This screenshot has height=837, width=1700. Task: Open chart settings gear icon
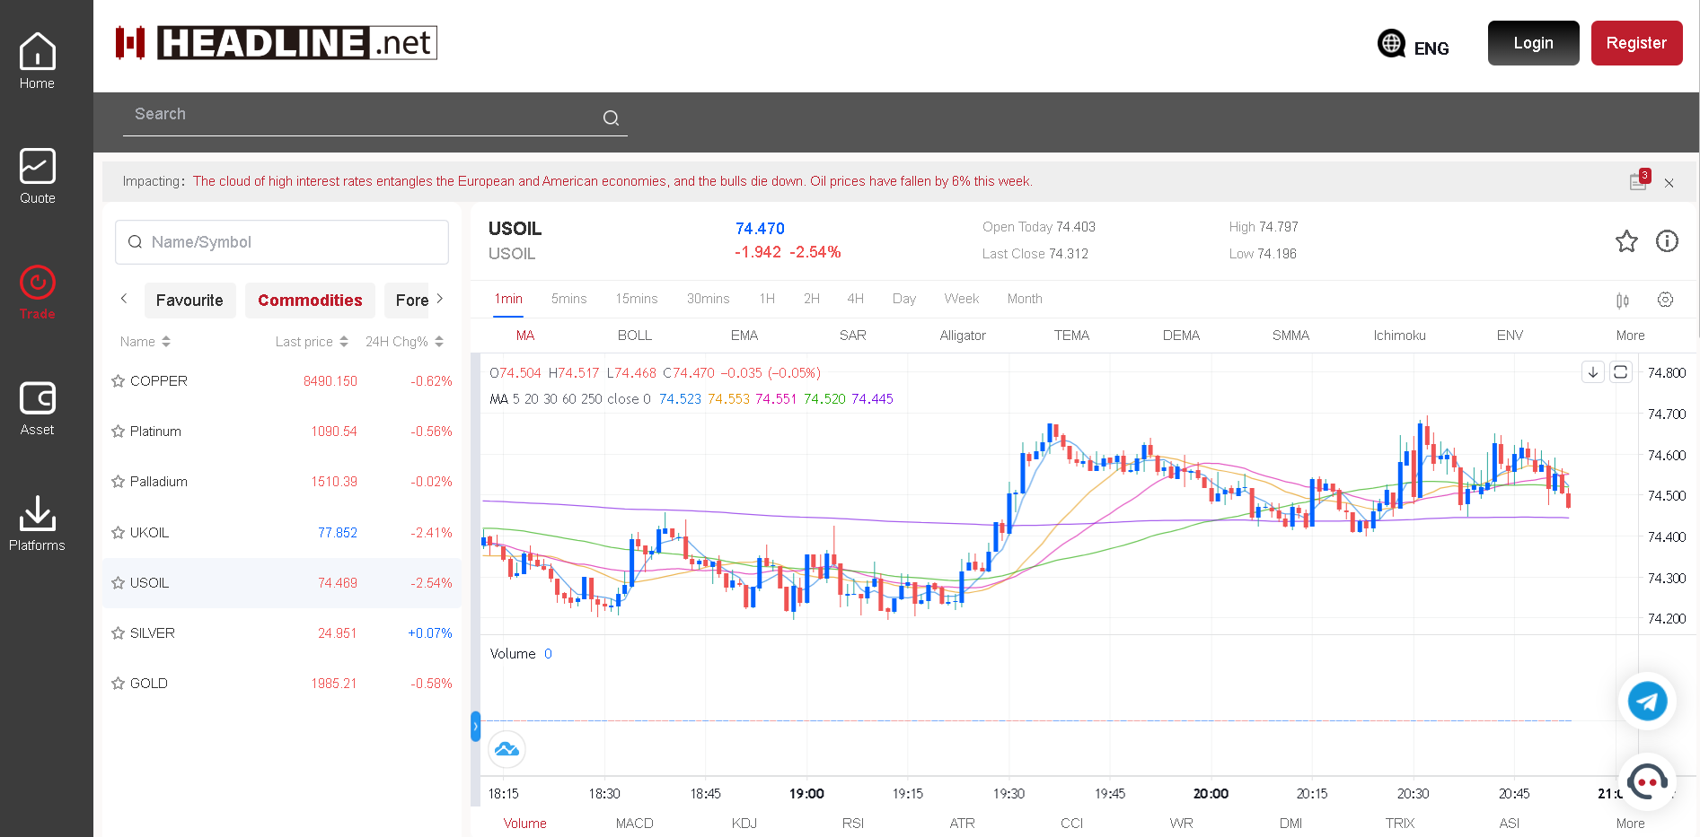click(x=1665, y=300)
